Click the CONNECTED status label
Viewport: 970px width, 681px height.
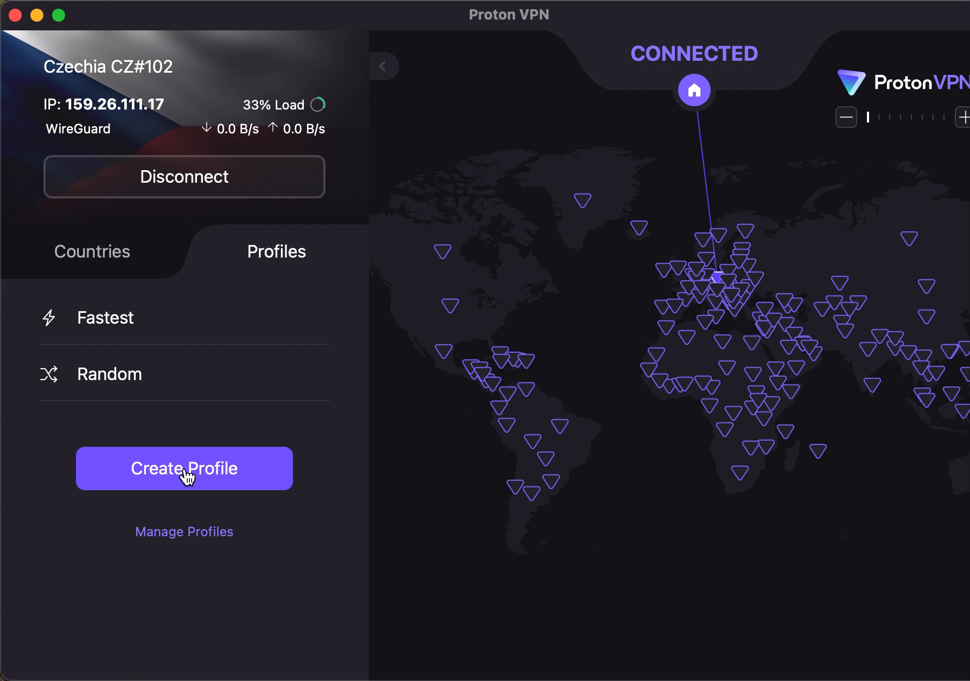tap(694, 54)
